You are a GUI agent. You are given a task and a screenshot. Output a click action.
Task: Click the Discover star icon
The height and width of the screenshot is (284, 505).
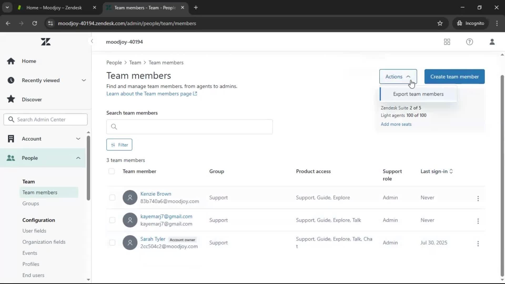11,99
